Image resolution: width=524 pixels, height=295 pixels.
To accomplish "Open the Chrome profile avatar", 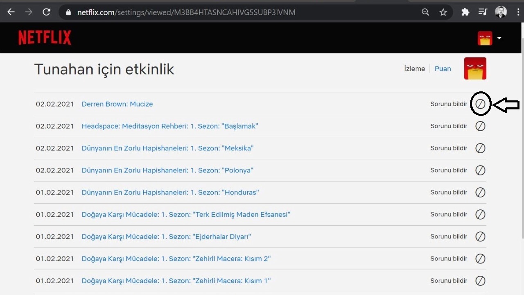I will [x=501, y=12].
